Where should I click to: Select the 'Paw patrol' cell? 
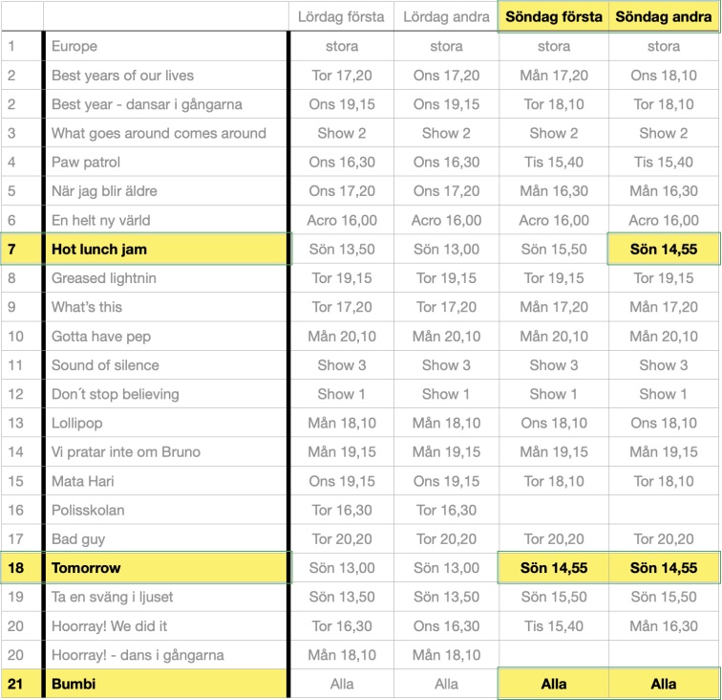pyautogui.click(x=166, y=162)
